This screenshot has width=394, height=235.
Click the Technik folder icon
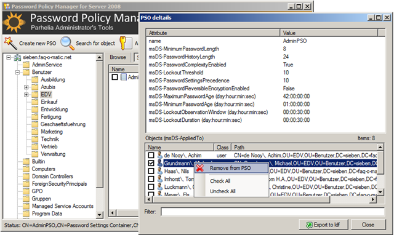pos(35,139)
